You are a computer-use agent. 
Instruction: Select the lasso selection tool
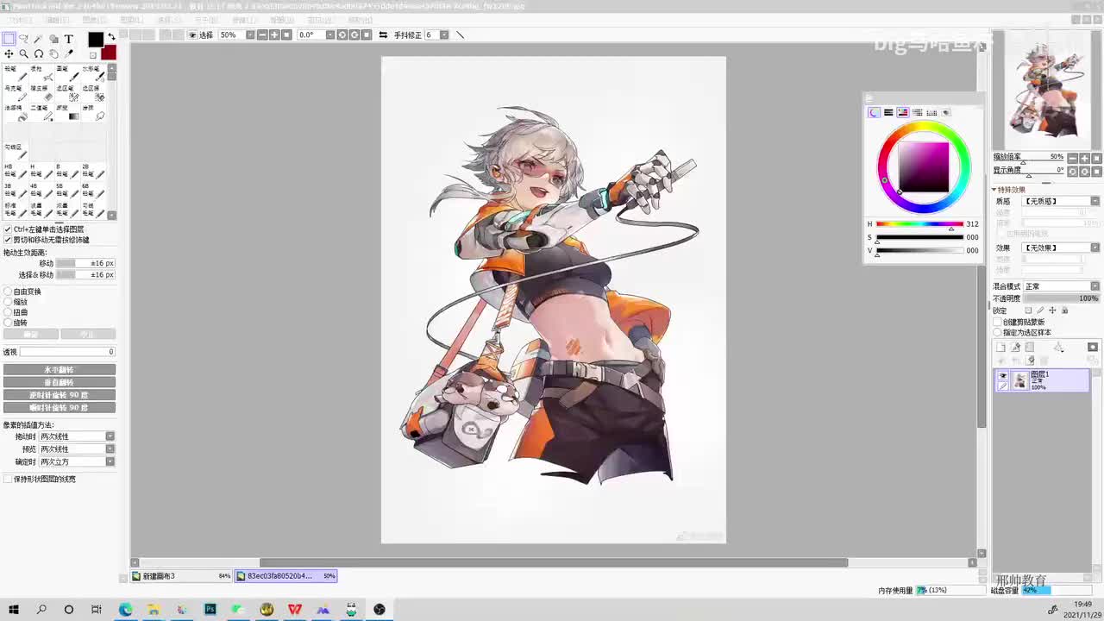(23, 39)
